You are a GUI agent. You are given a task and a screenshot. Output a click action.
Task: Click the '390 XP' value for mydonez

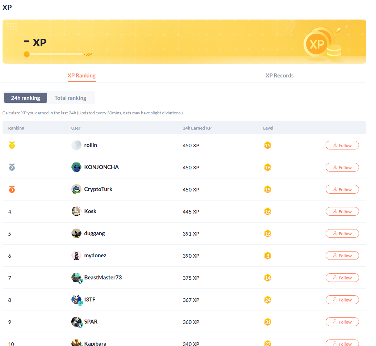(x=191, y=256)
